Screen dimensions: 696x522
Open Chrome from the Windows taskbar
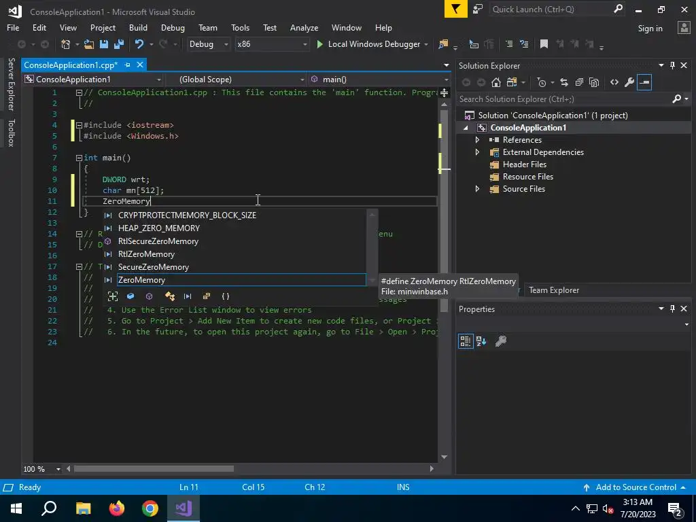point(150,508)
